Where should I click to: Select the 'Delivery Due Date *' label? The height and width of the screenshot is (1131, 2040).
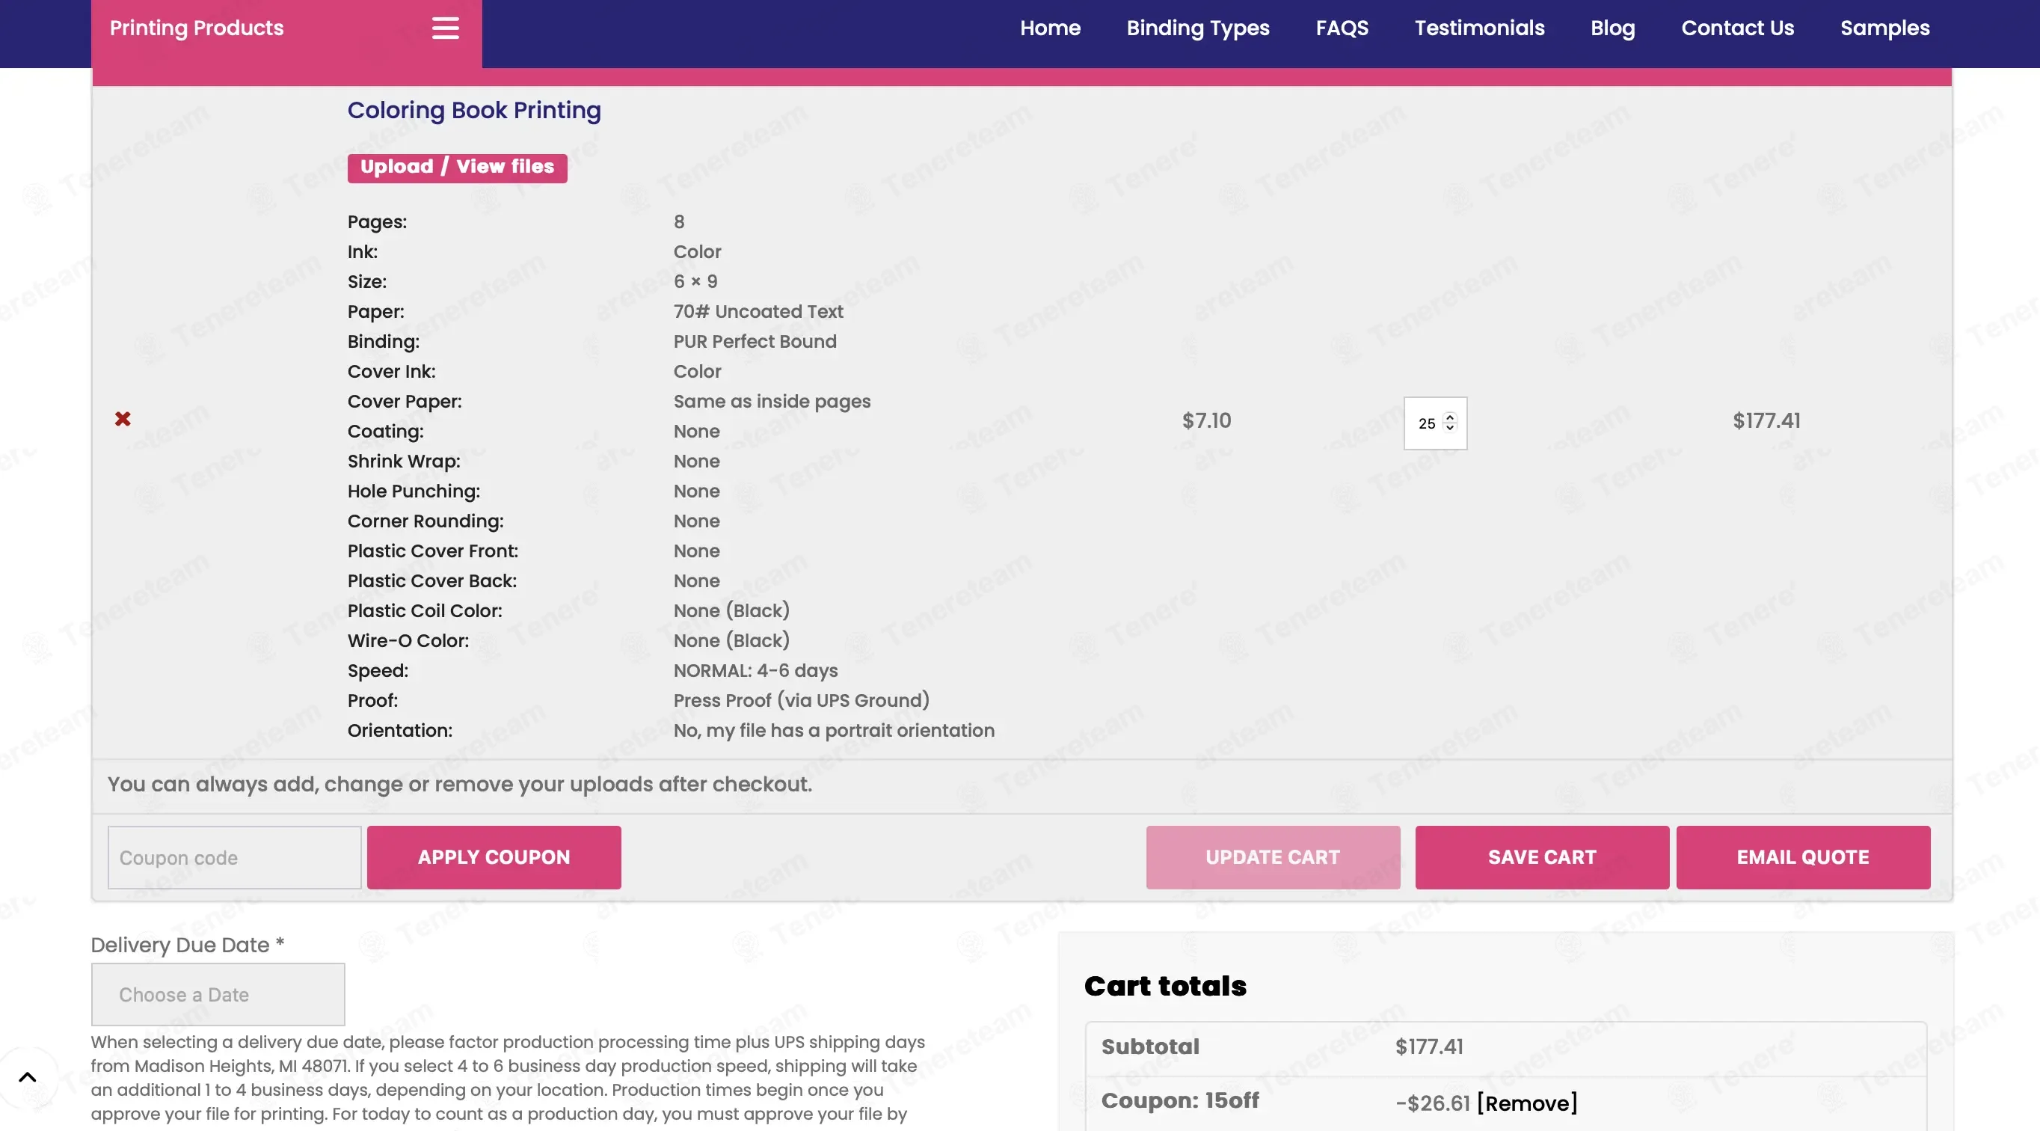coord(188,945)
